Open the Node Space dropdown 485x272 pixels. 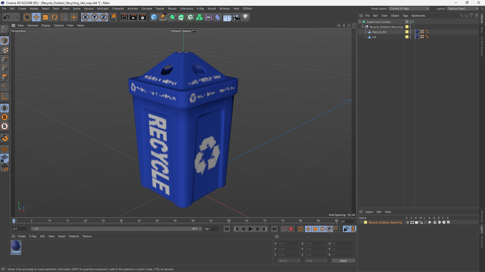click(x=409, y=9)
